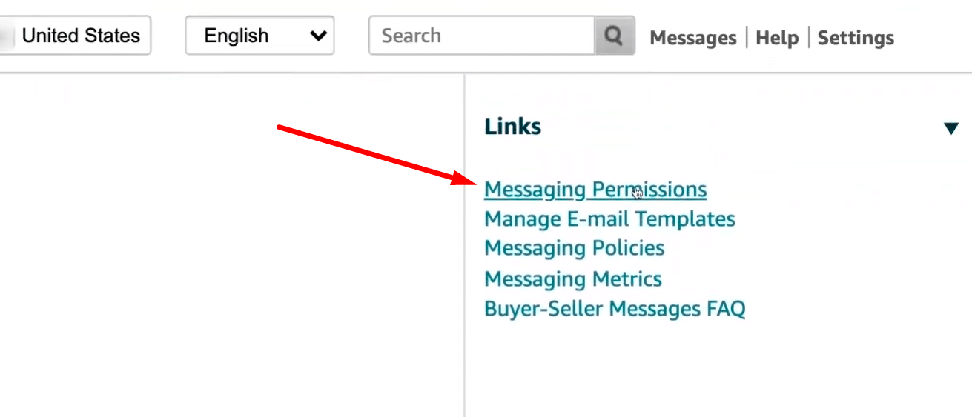
Task: Click the search magnifier icon
Action: (x=614, y=36)
